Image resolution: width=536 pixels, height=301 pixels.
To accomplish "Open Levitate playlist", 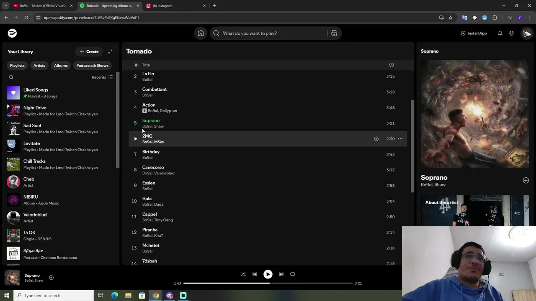I will [61, 146].
